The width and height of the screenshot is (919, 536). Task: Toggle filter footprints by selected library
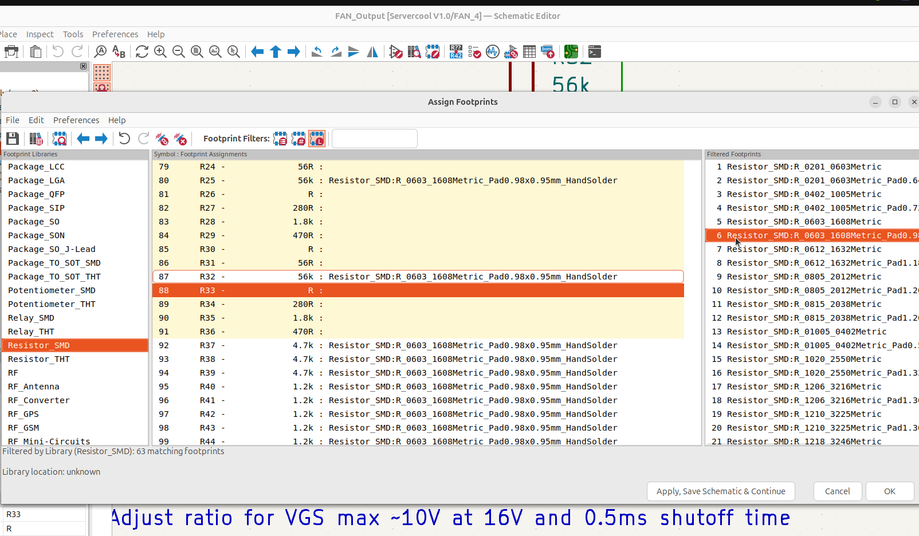click(317, 139)
